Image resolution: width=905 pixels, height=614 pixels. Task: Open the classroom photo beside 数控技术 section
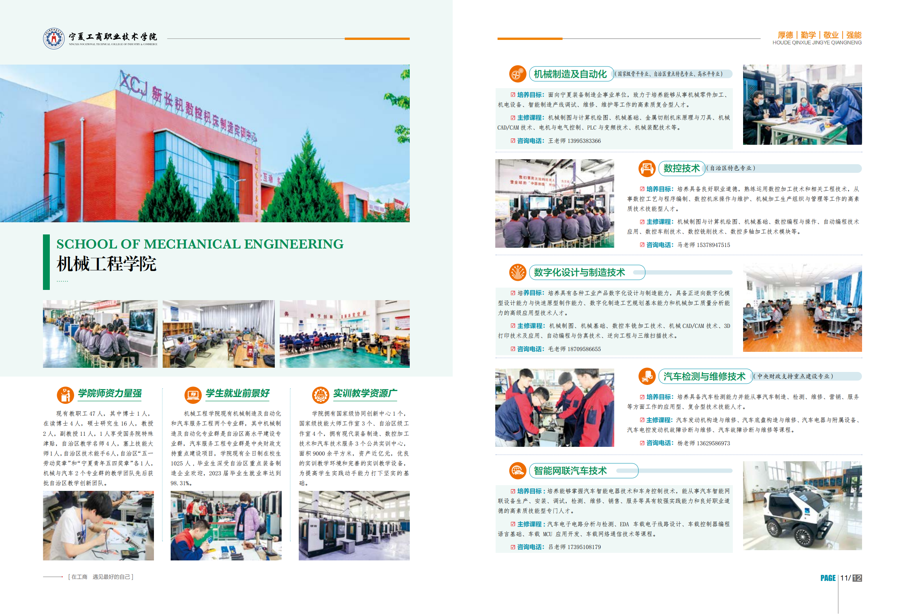[x=555, y=203]
